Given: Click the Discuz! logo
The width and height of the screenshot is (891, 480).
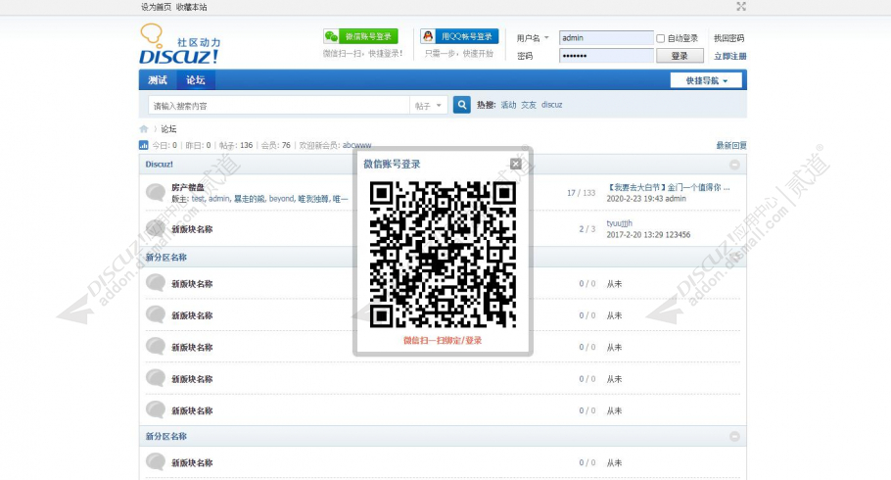Looking at the screenshot, I should (179, 44).
